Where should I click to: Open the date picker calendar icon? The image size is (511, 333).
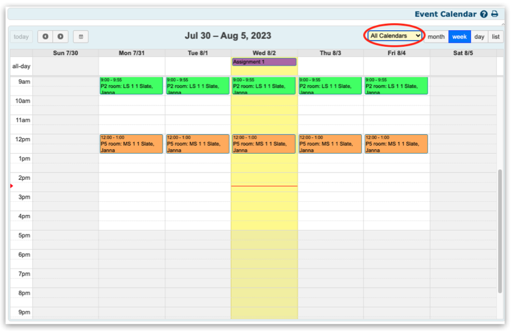click(x=81, y=36)
